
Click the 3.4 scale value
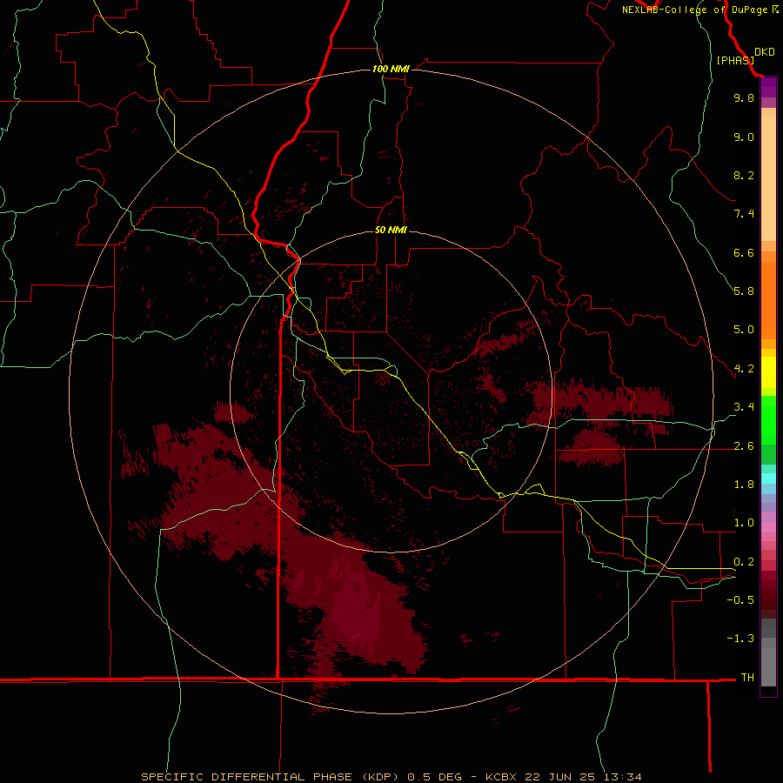[x=744, y=407]
